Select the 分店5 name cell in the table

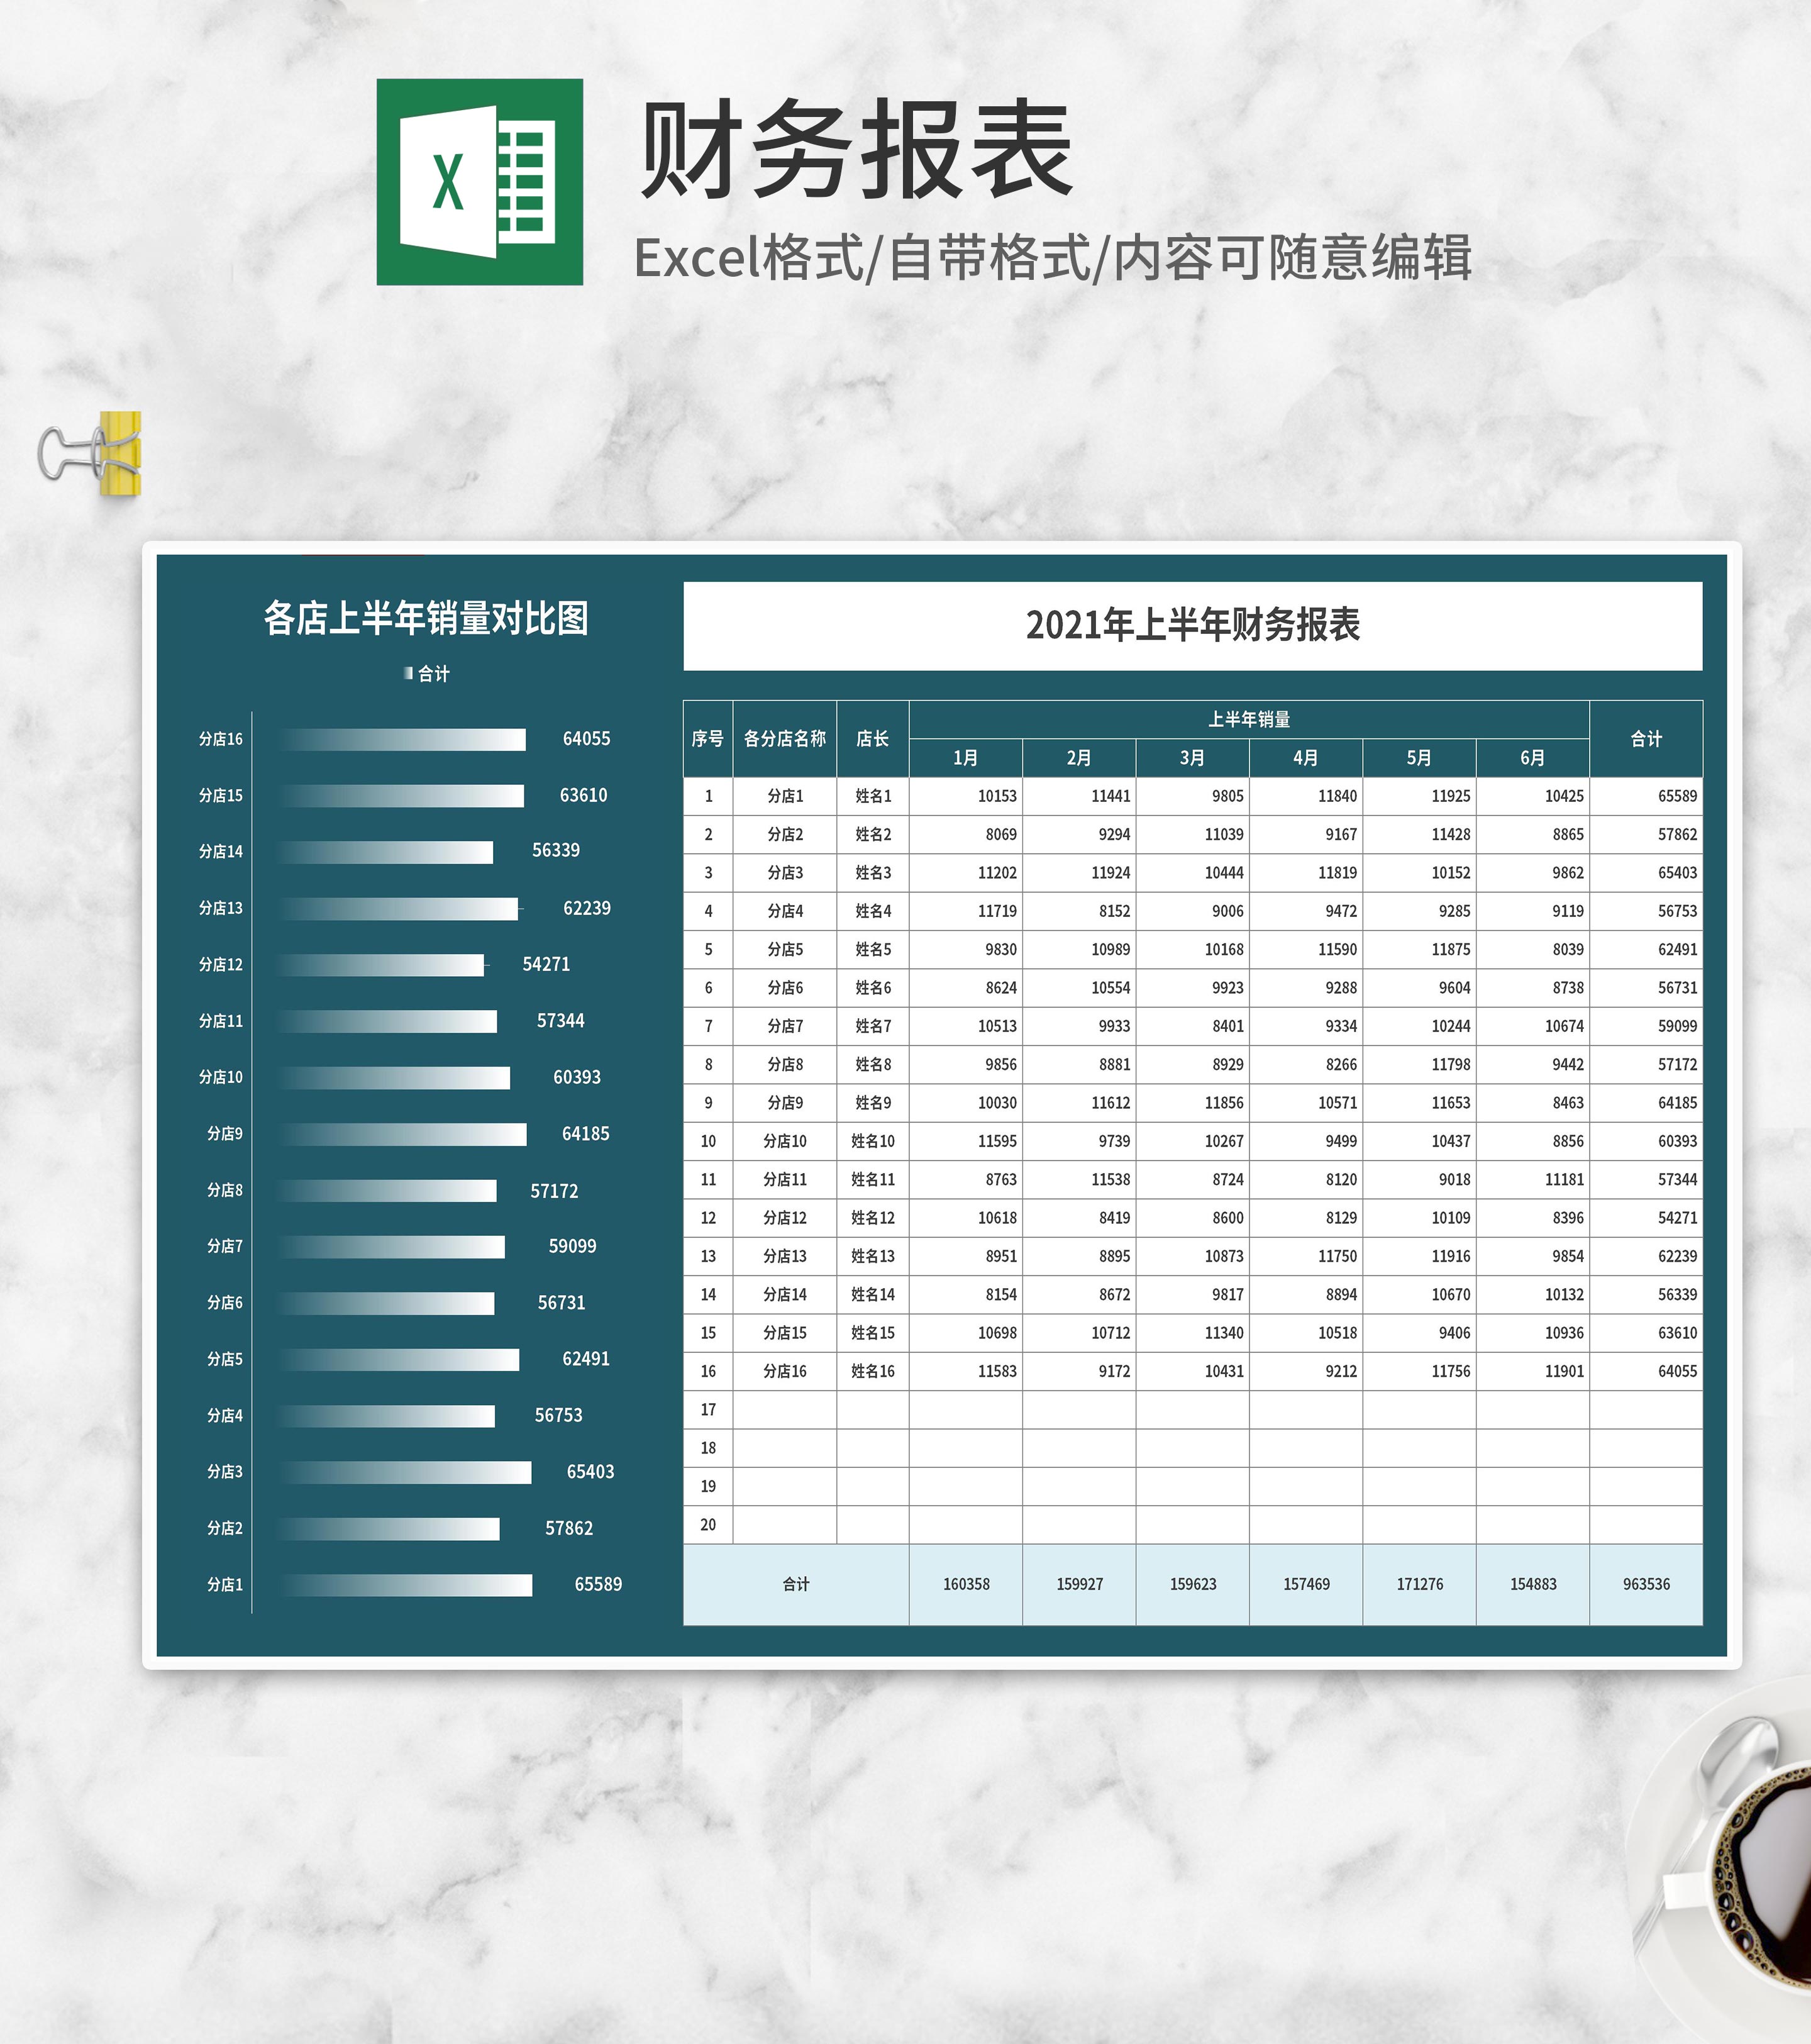[x=785, y=949]
